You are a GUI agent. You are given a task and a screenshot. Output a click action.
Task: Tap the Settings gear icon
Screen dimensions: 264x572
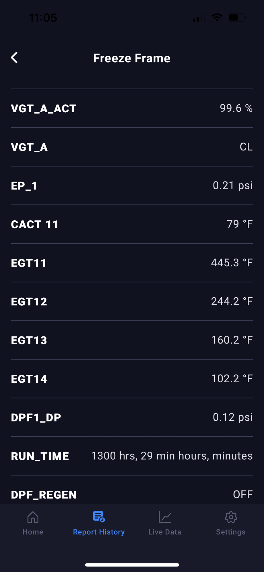coord(231,517)
